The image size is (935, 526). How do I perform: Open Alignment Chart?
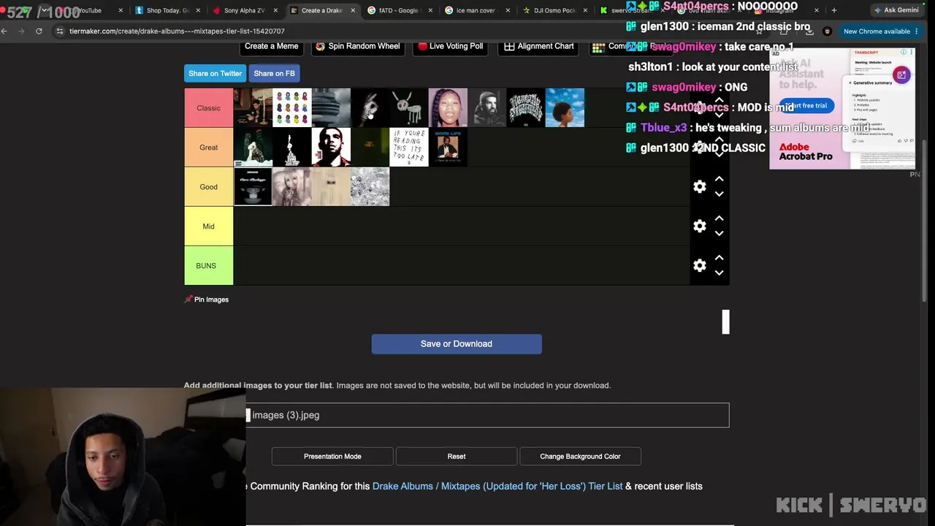pyautogui.click(x=539, y=46)
